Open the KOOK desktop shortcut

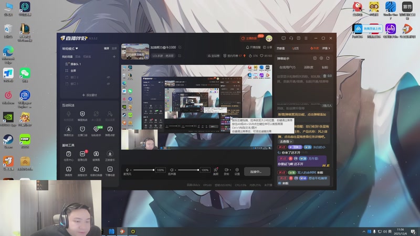point(25,141)
